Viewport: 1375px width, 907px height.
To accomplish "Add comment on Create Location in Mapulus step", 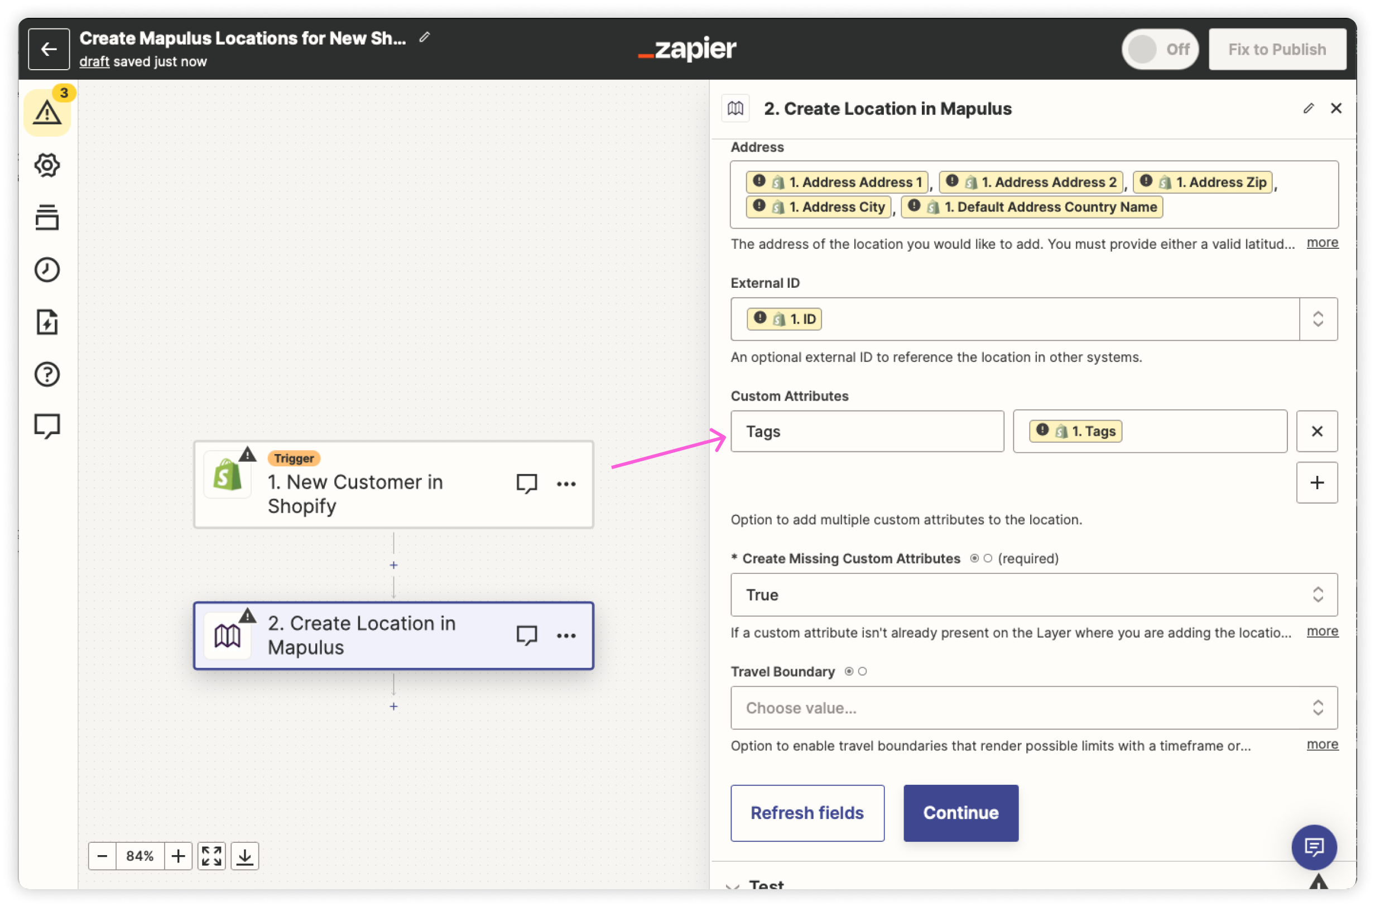I will [527, 636].
